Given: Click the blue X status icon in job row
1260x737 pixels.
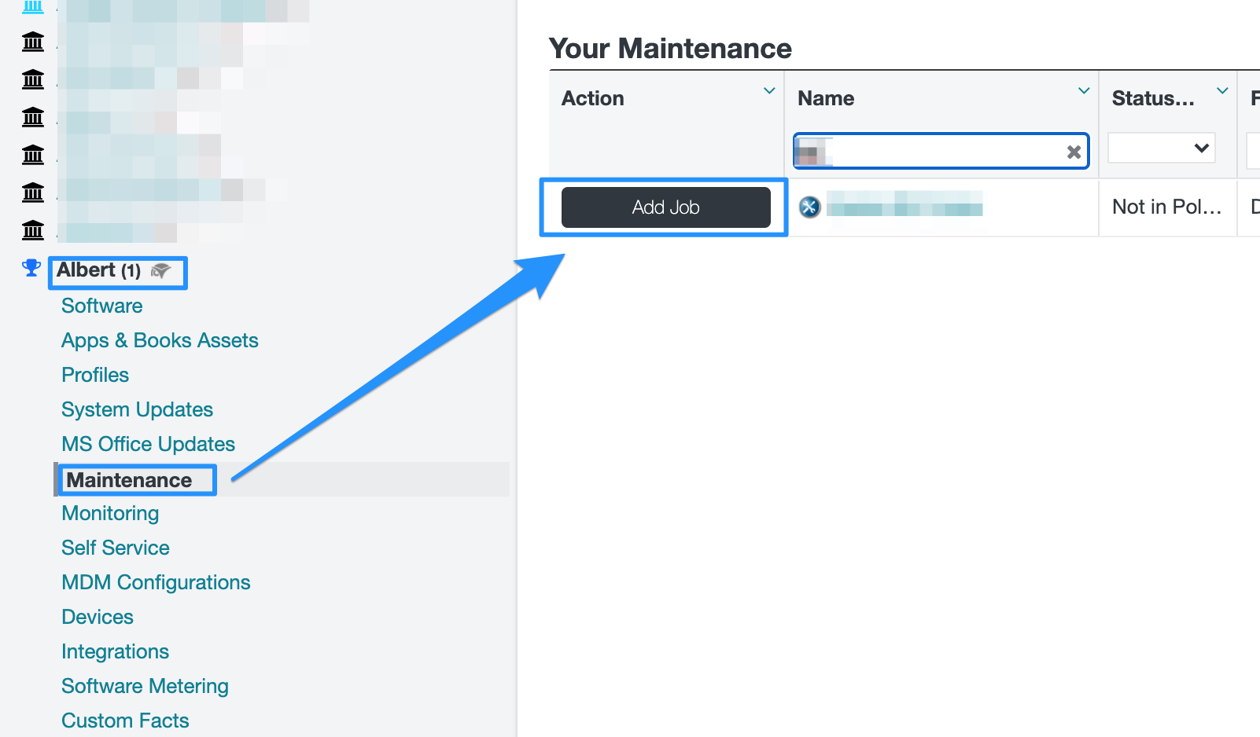Looking at the screenshot, I should point(809,207).
